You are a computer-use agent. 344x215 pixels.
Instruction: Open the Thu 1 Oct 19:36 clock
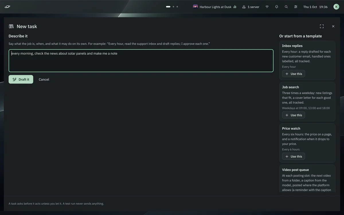(x=315, y=7)
